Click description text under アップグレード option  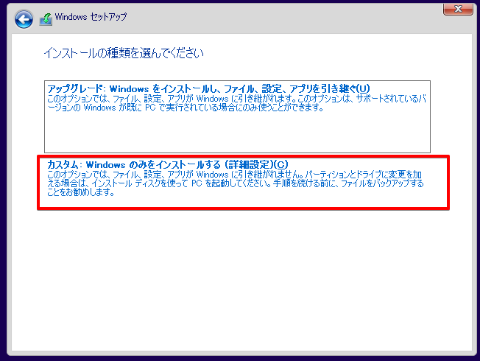click(x=236, y=103)
